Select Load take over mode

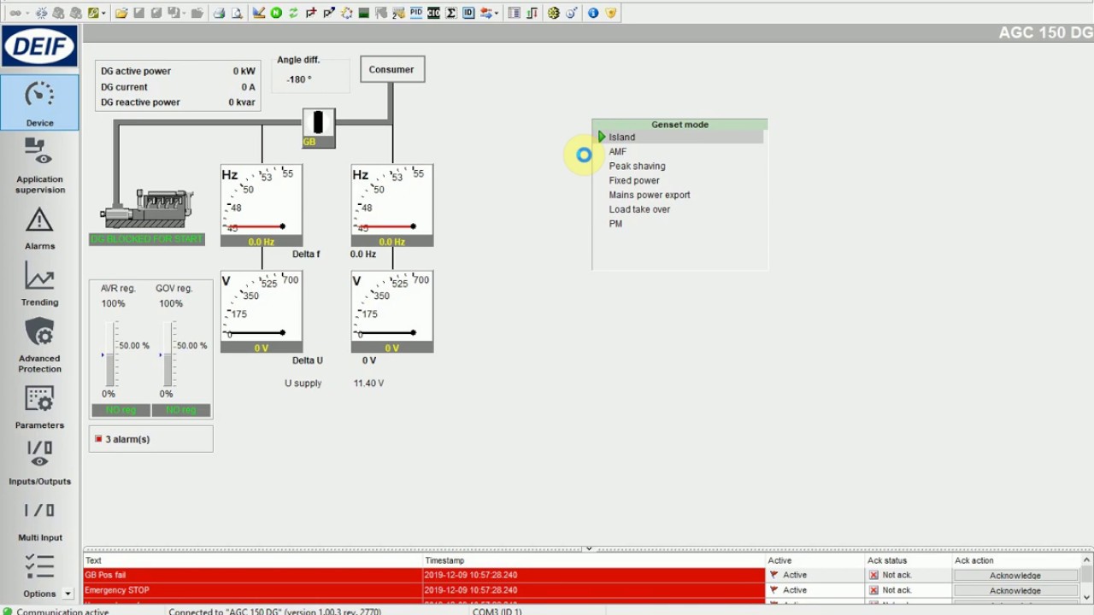coord(639,210)
